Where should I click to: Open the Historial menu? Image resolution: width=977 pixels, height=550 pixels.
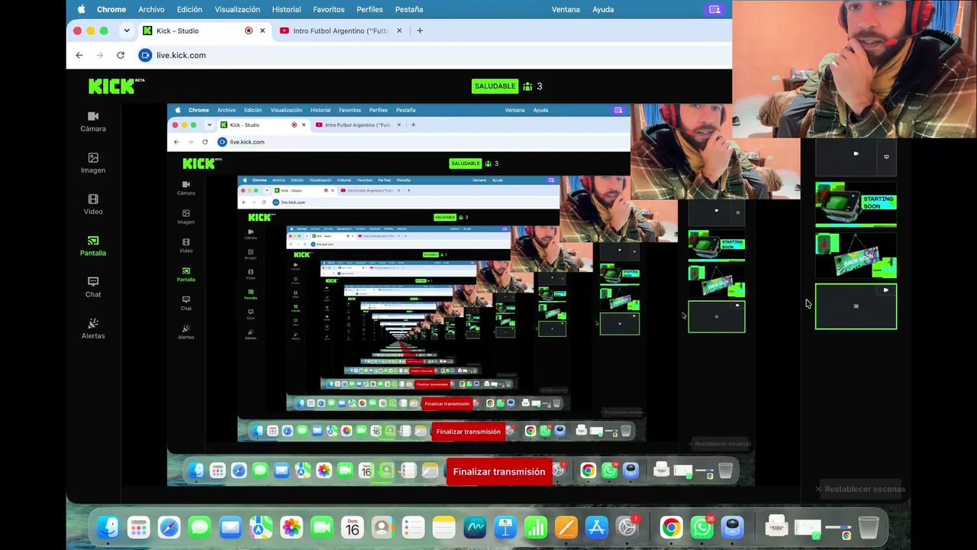click(286, 9)
